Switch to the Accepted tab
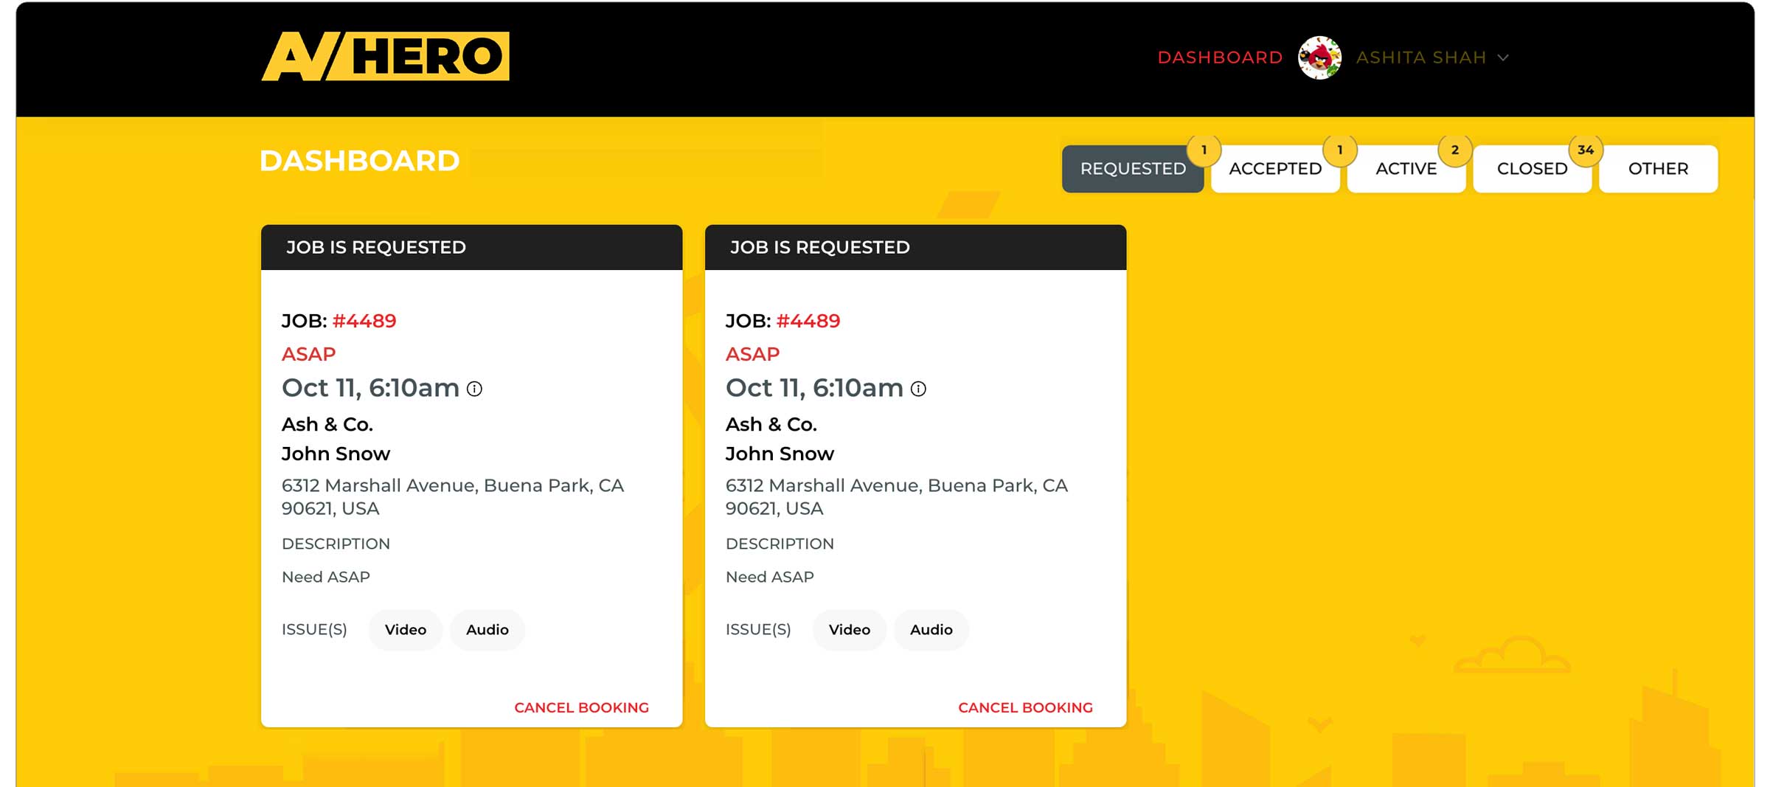Image resolution: width=1770 pixels, height=787 pixels. [x=1275, y=169]
